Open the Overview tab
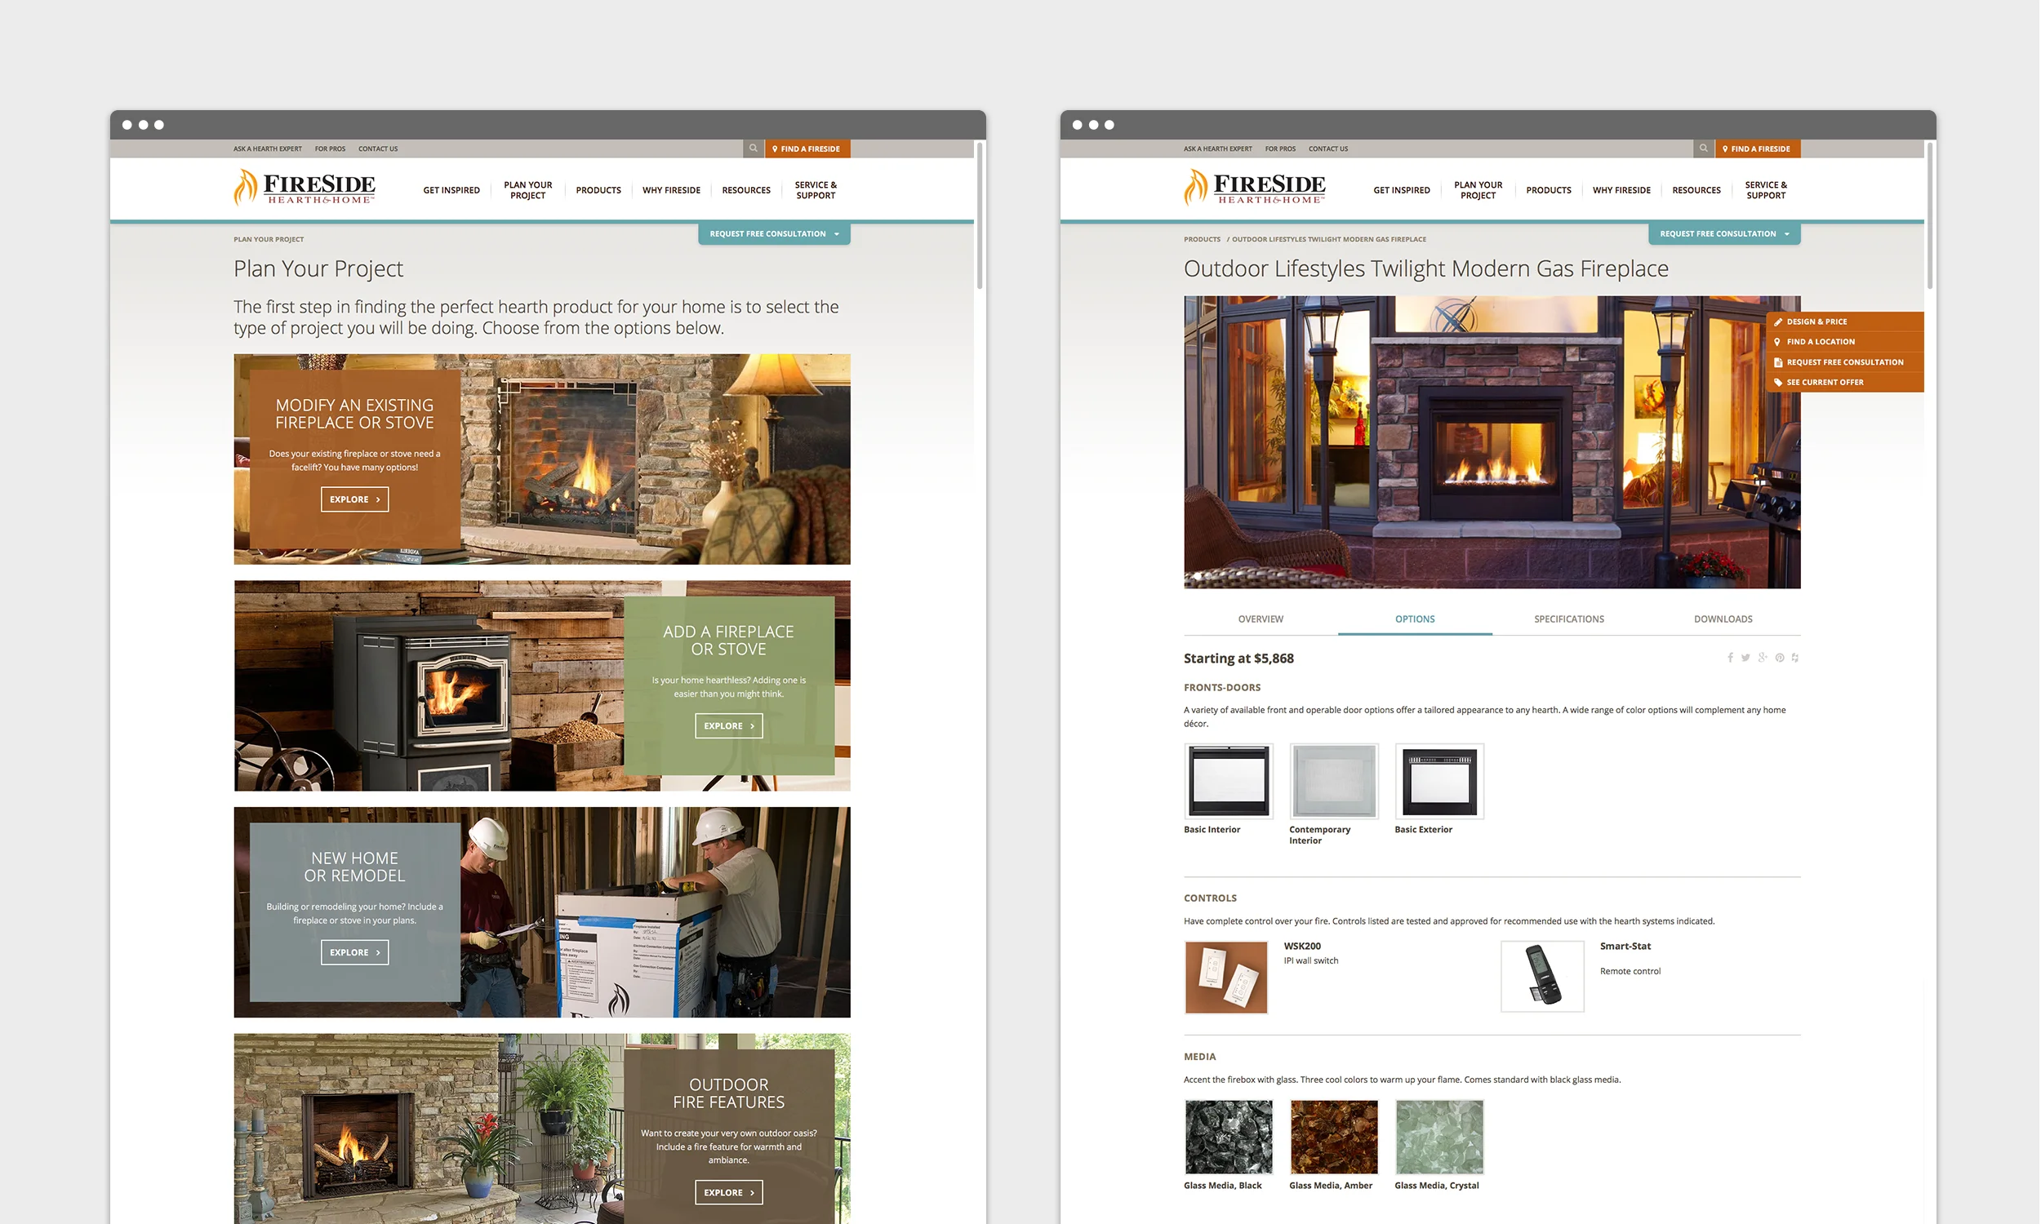 point(1261,619)
